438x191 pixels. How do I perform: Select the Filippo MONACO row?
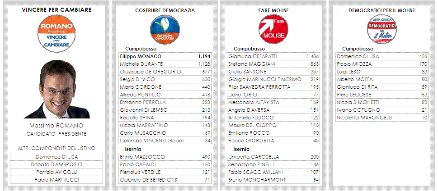165,56
